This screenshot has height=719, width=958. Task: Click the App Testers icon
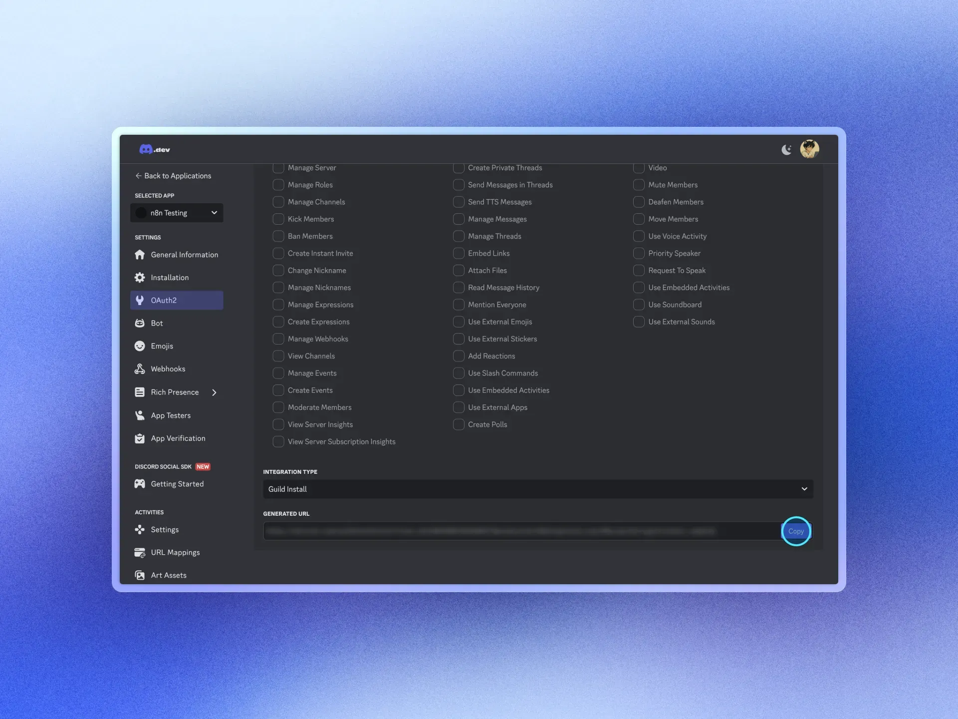(140, 415)
